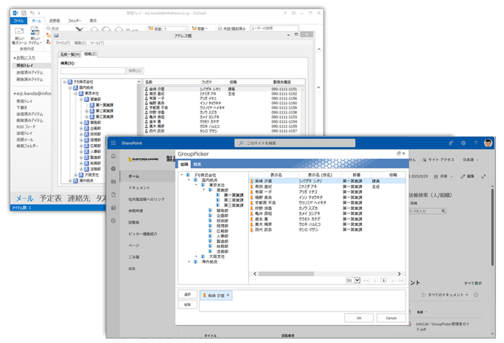Click the plus (create) icon in SharePoint's left rail

tap(113, 221)
